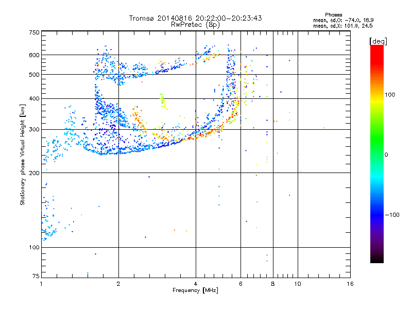Click the 'mean, sd,O: -74.0, 18.9' line
Viewport: 412px width, 309px height.
[343, 20]
